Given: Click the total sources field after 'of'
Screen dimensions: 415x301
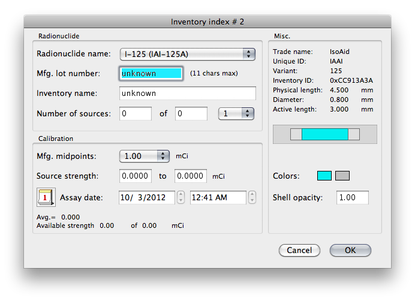Looking at the screenshot, I should (x=191, y=113).
